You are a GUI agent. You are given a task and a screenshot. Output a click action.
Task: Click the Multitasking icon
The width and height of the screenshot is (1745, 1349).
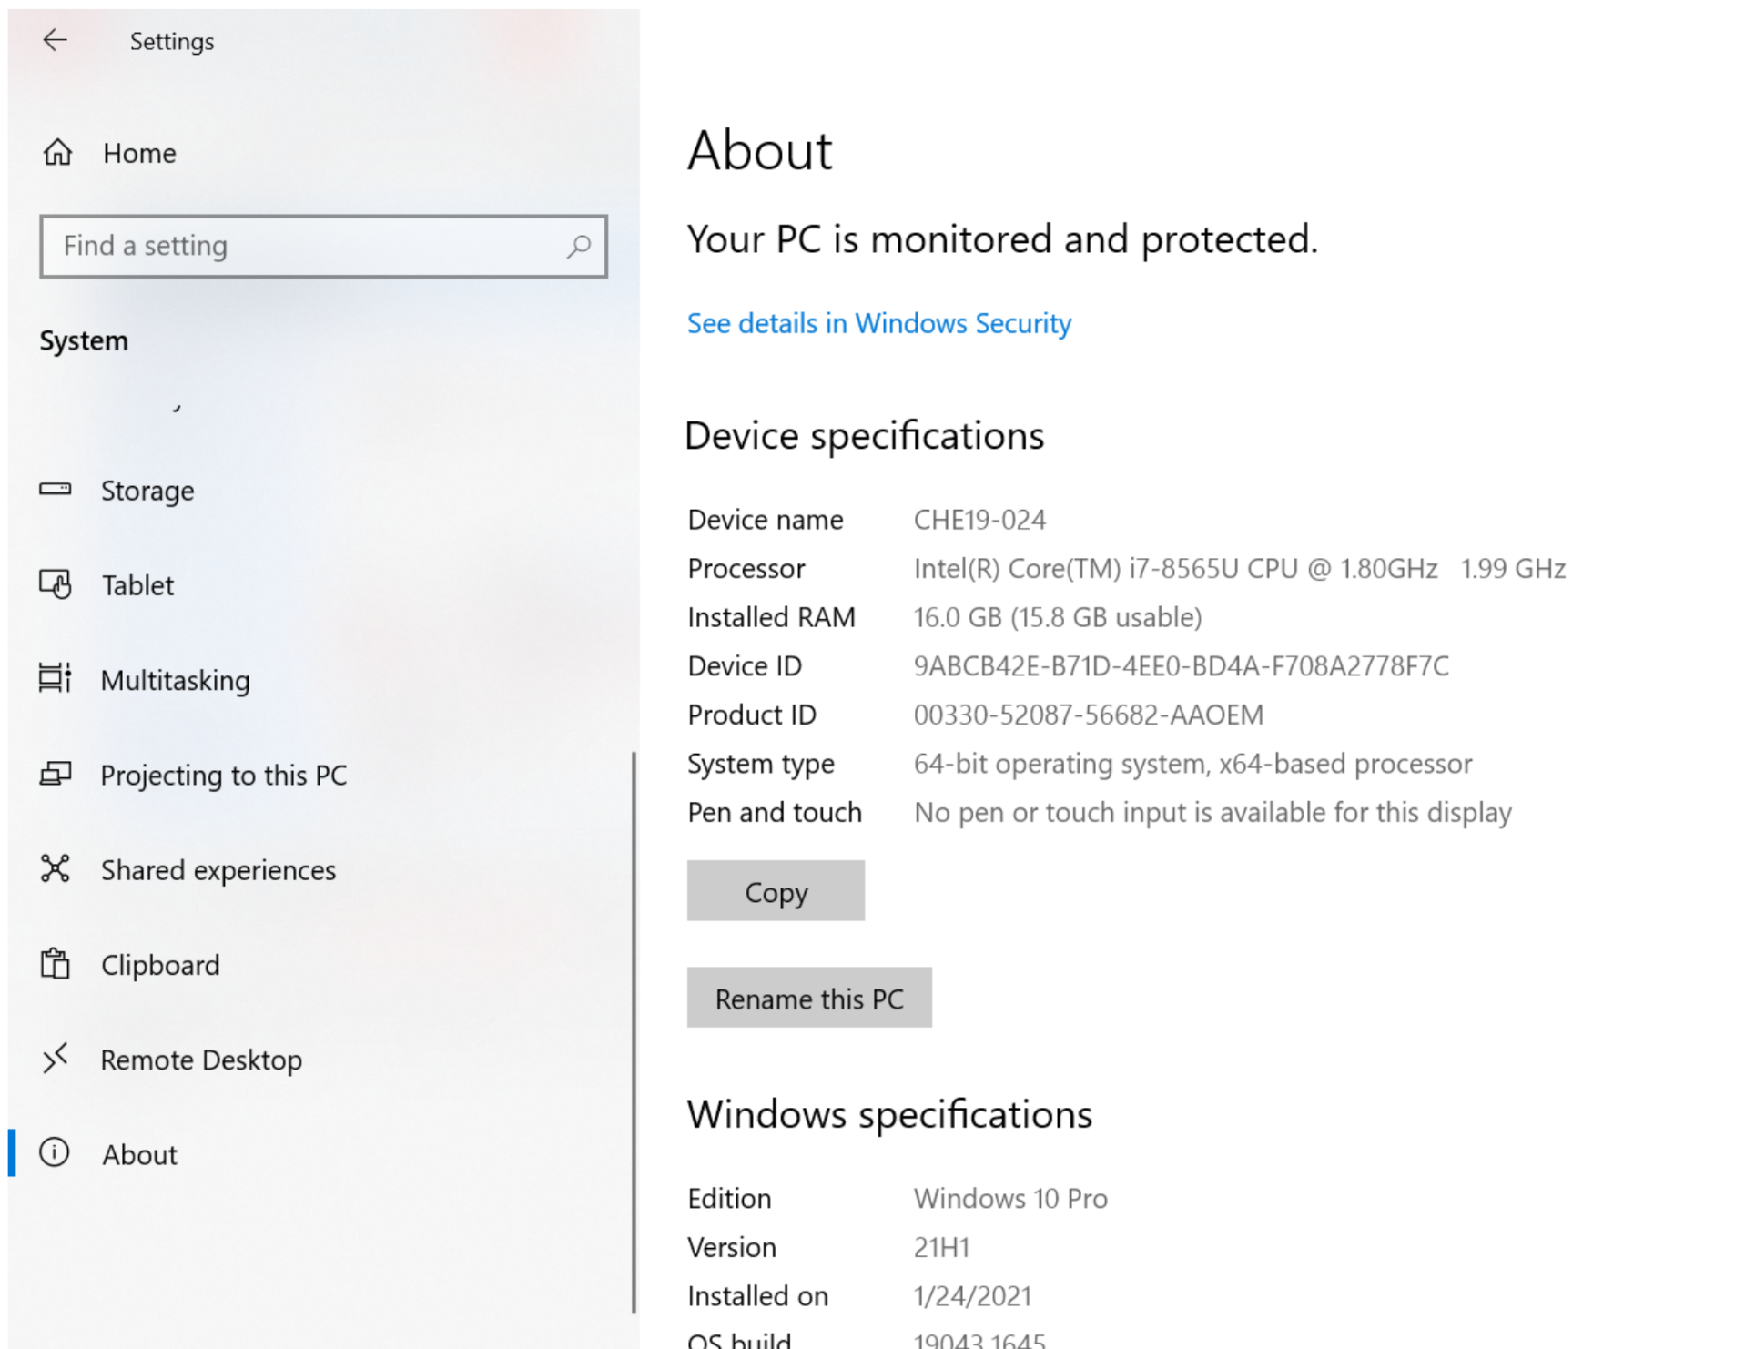pyautogui.click(x=56, y=678)
